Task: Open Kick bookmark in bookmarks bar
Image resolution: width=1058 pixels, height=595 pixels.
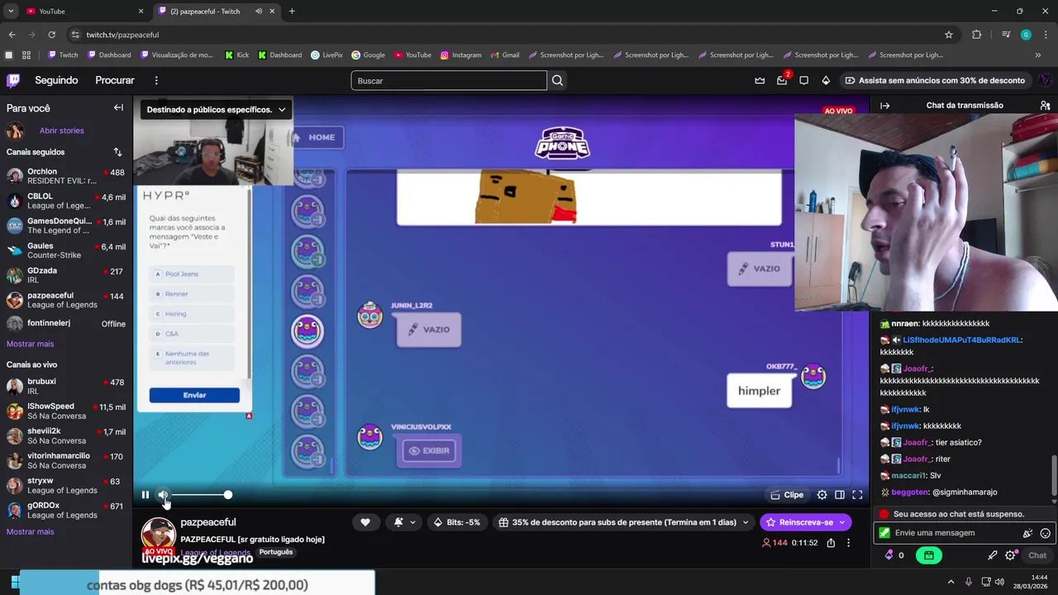Action: click(236, 55)
